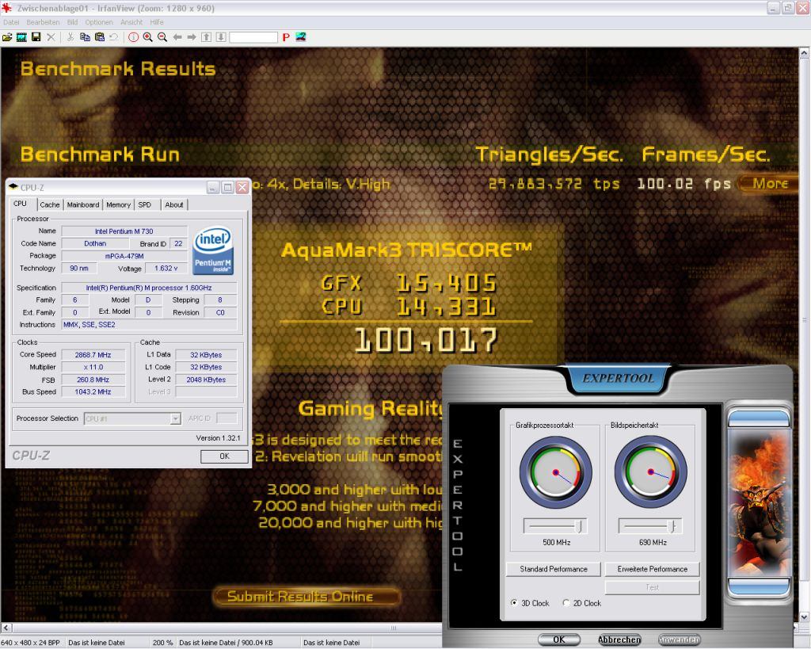
Task: Open the Hilfe menu
Action: point(157,22)
